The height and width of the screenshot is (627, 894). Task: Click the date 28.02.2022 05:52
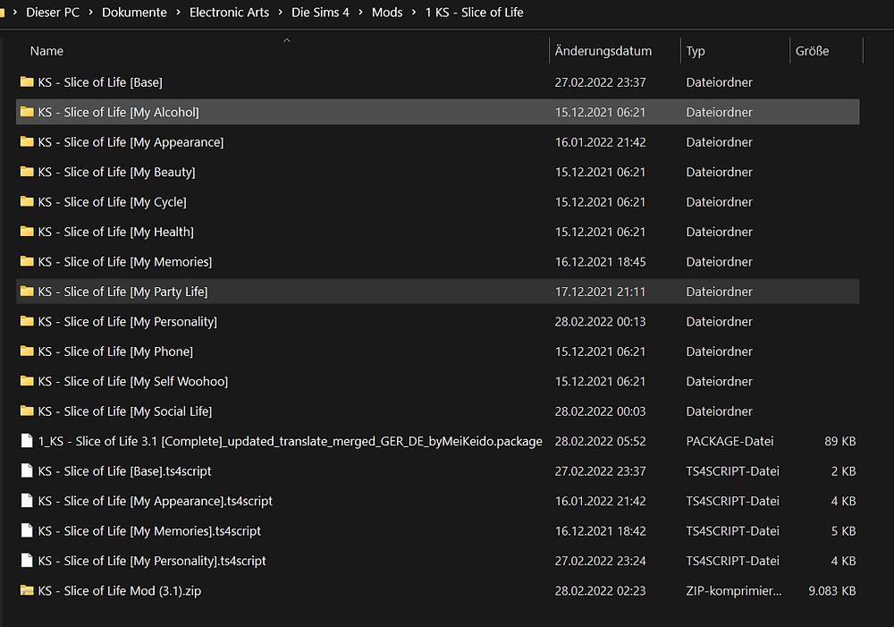601,442
